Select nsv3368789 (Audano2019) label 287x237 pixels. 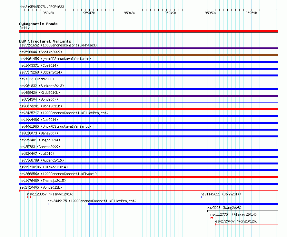click(x=42, y=160)
